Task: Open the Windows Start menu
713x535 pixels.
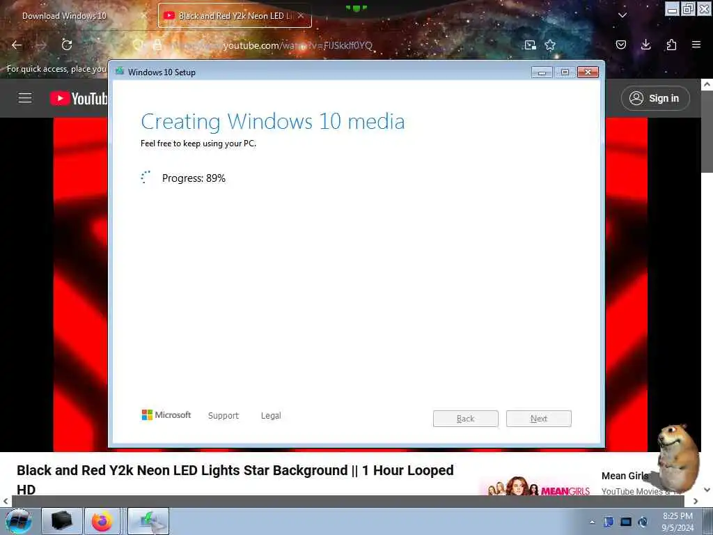Action: tap(19, 521)
